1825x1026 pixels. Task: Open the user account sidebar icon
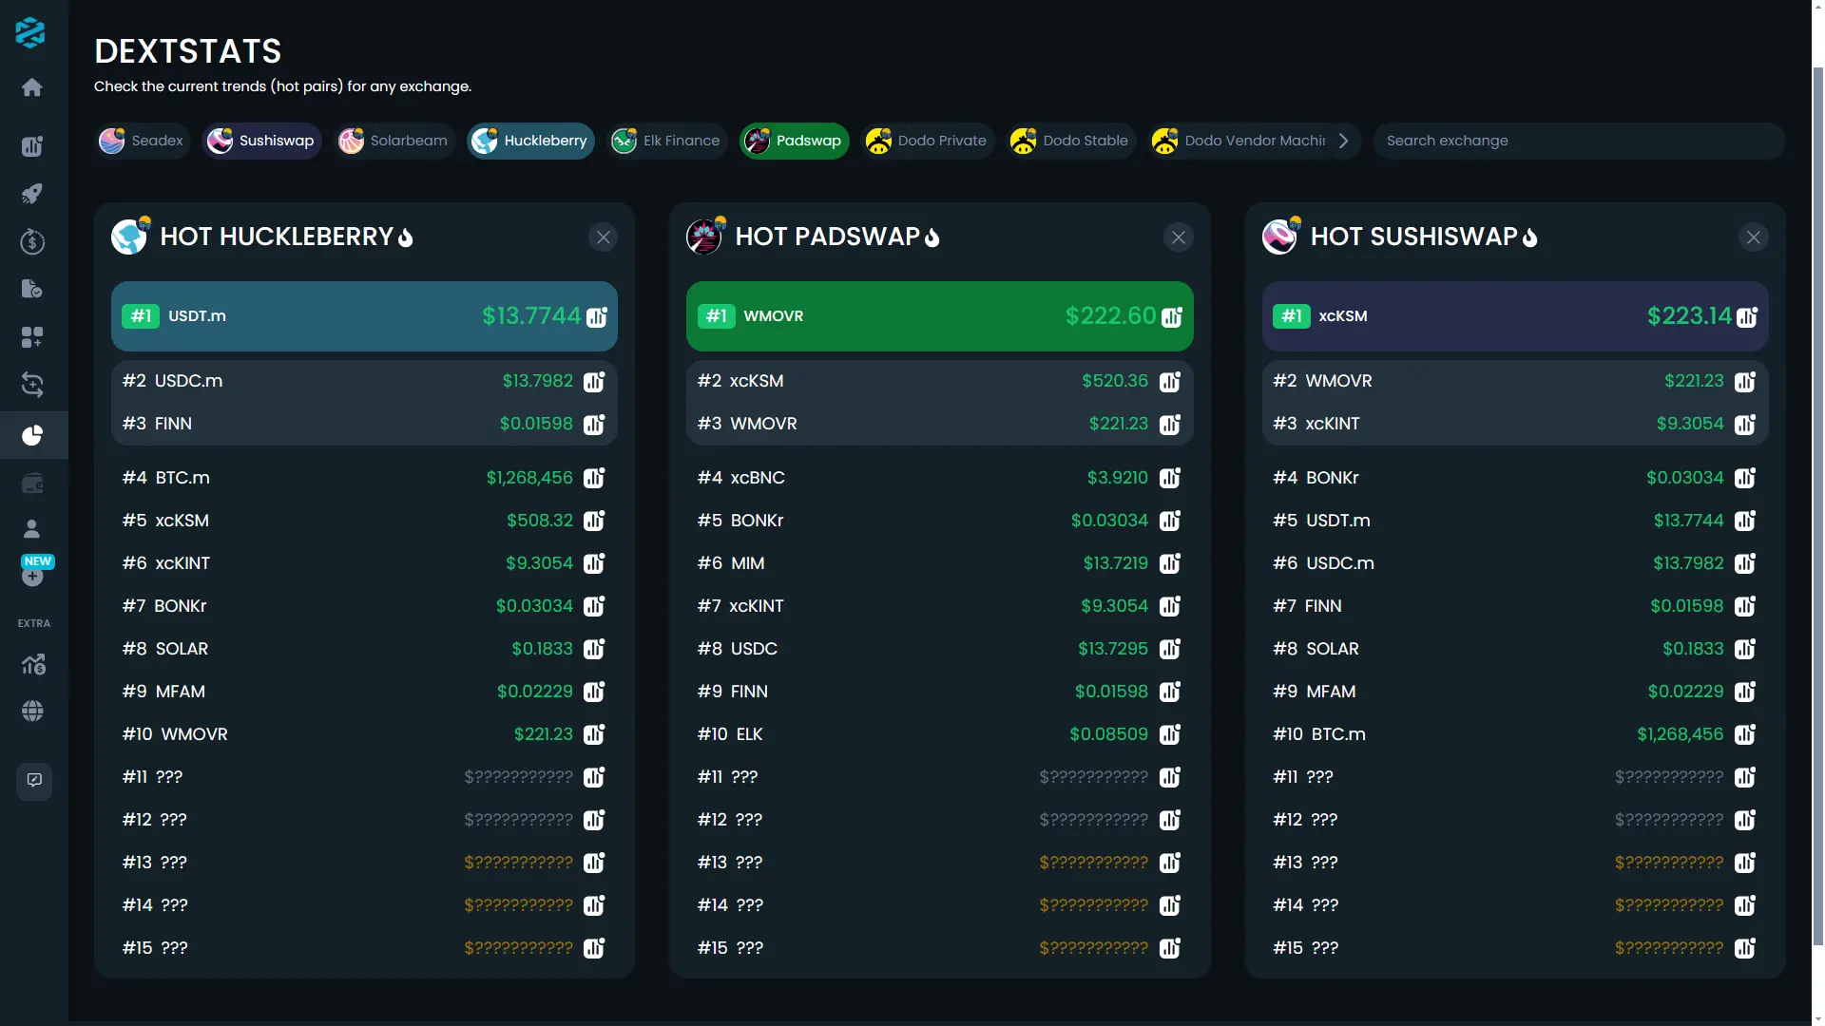tap(32, 529)
